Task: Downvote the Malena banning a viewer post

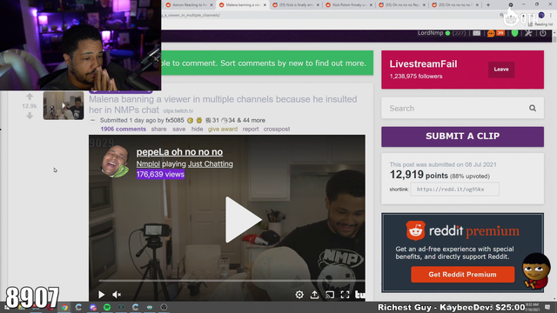Action: point(30,116)
